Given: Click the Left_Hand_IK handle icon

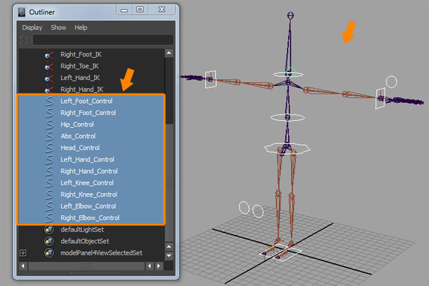Looking at the screenshot, I should pyautogui.click(x=49, y=78).
